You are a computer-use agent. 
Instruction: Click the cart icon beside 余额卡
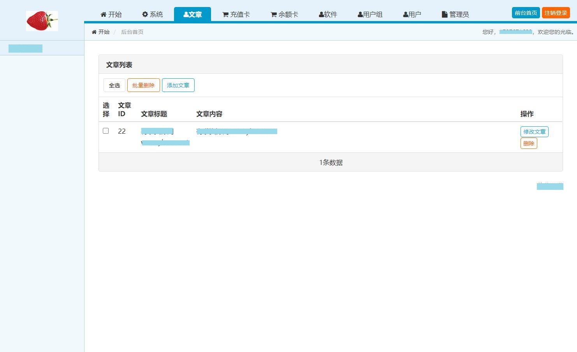tap(274, 14)
